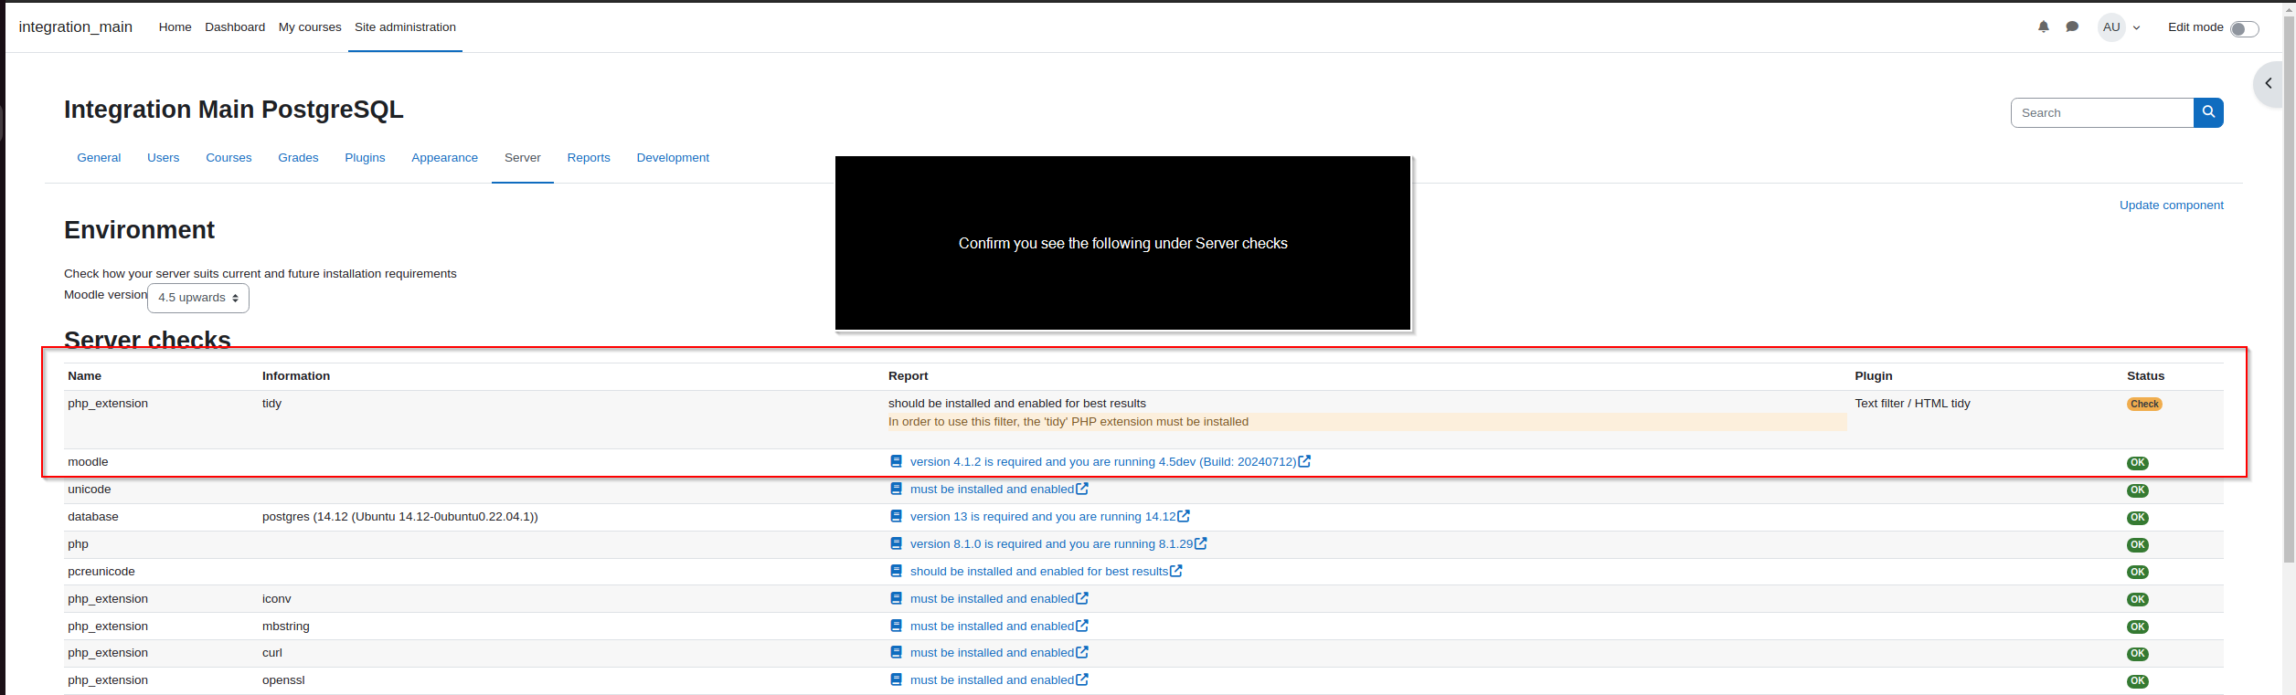Click external link icon after php version report

[1201, 543]
